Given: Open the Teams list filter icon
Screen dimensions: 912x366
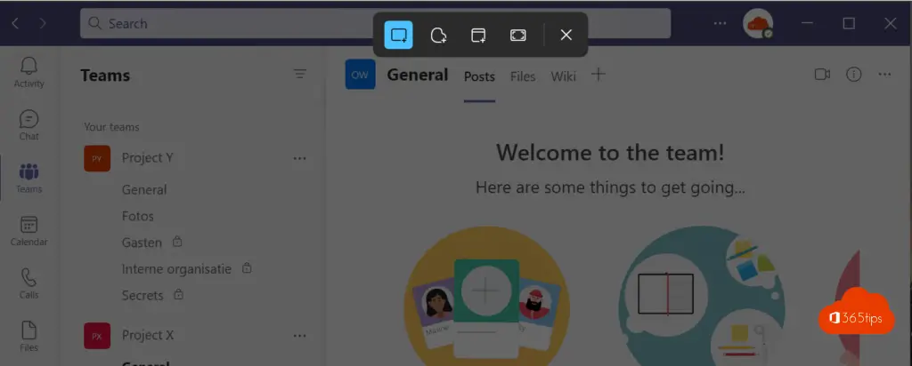Looking at the screenshot, I should point(299,74).
